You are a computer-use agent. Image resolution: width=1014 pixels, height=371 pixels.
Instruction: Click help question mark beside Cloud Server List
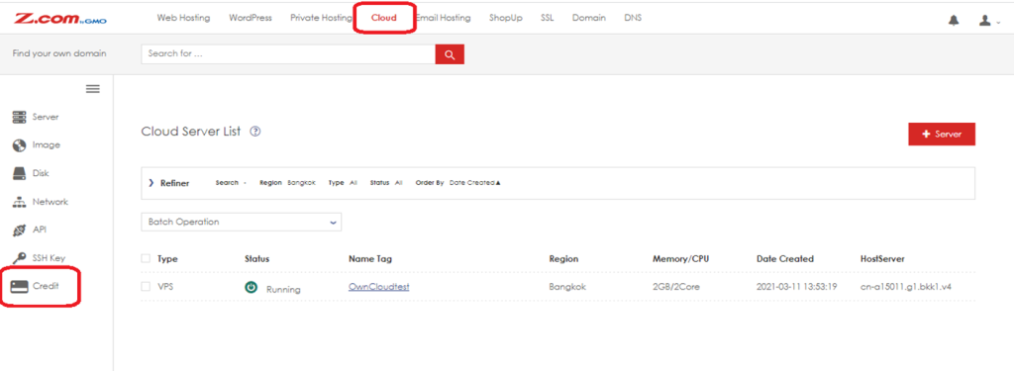(255, 132)
